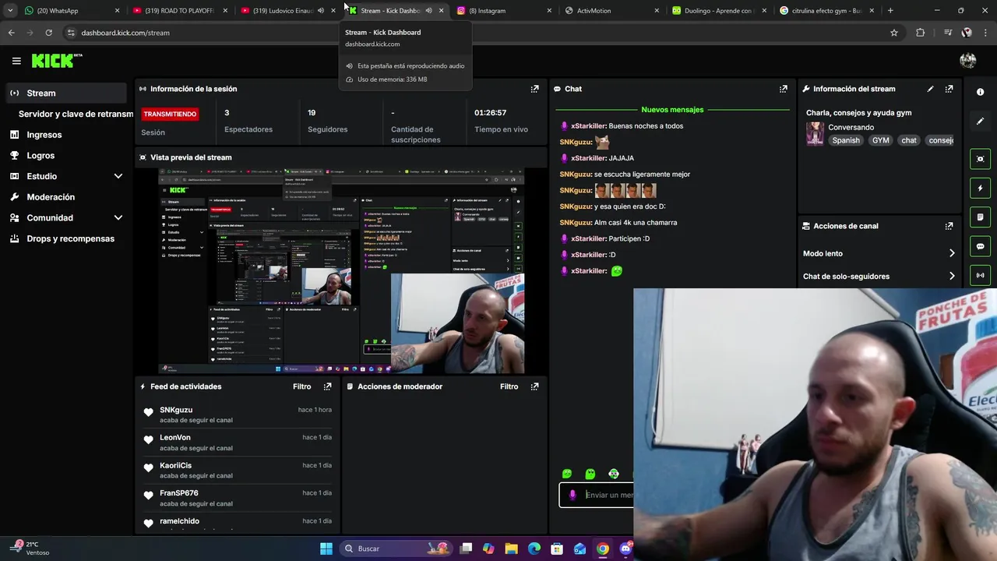Pop out the Información del stream panel
The height and width of the screenshot is (561, 997).
click(949, 89)
